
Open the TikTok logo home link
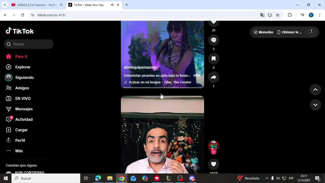20,31
